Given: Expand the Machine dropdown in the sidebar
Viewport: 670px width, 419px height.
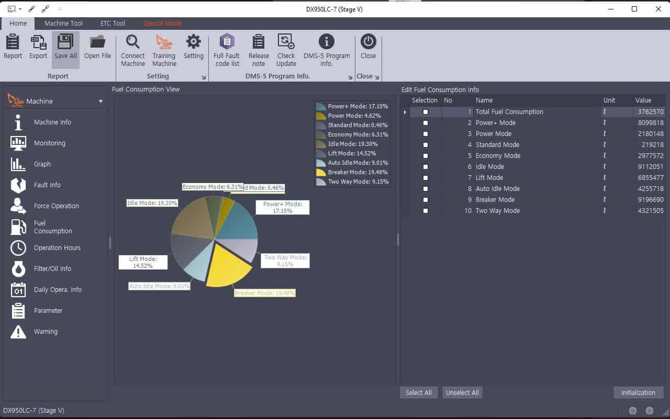Looking at the screenshot, I should pos(100,101).
